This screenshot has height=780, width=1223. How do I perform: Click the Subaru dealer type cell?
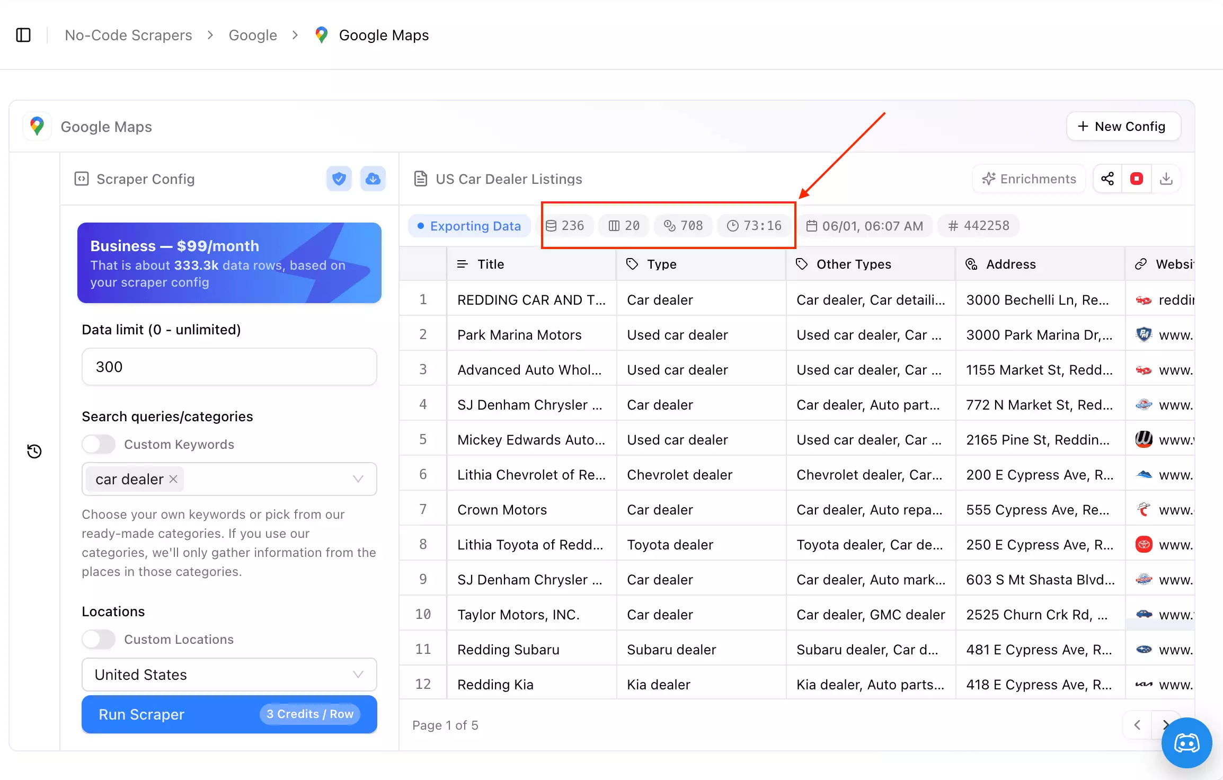[701, 649]
